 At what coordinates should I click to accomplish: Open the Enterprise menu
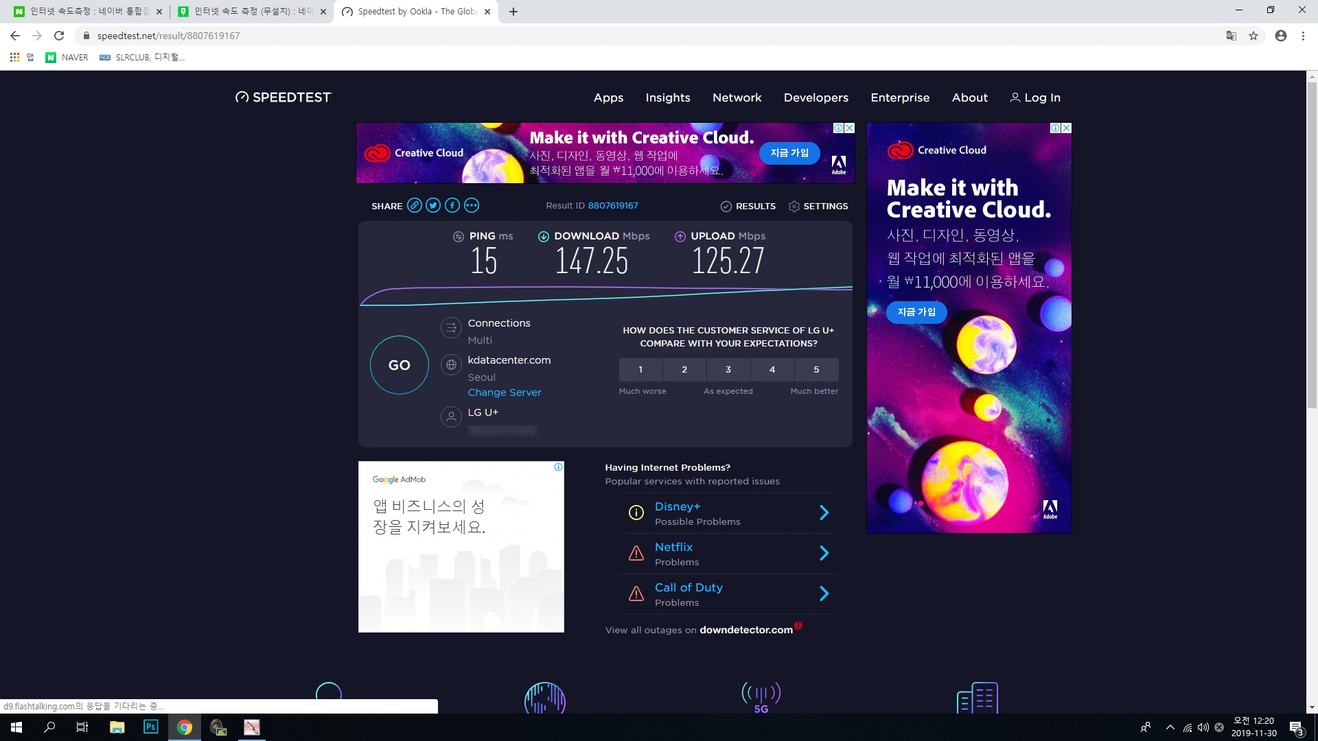tap(900, 97)
